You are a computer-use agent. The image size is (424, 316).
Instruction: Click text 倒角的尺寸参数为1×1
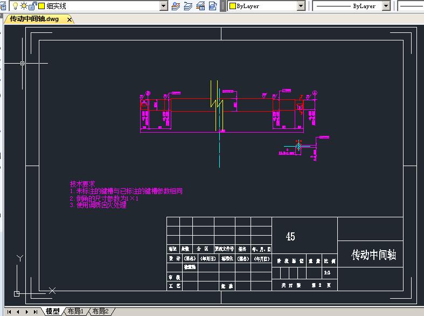107,198
